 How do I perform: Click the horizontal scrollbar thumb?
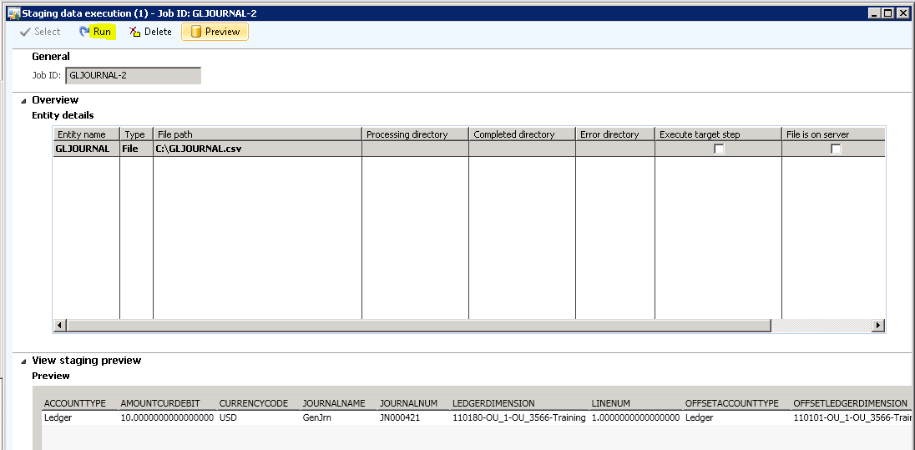tap(417, 326)
